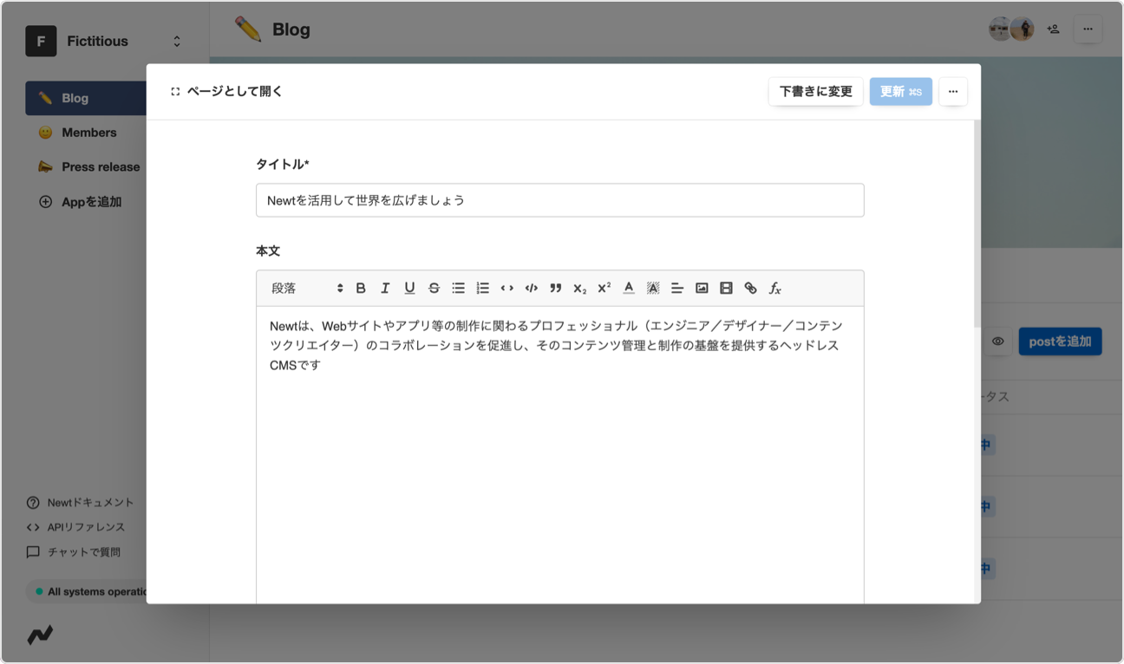Image resolution: width=1124 pixels, height=664 pixels.
Task: Toggle bold formatting in the body editor
Action: 361,289
